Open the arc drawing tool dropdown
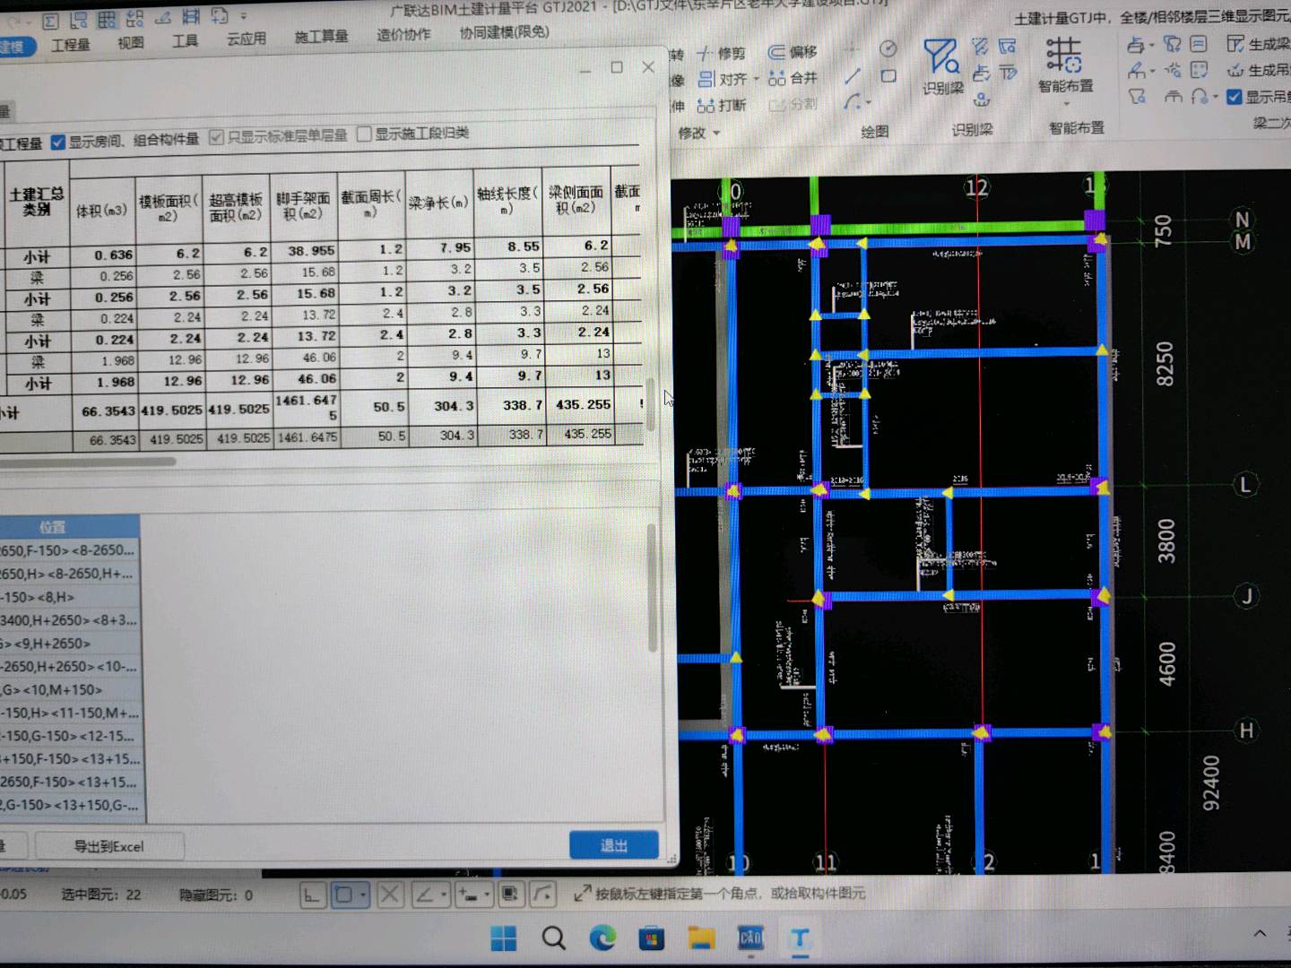 click(x=868, y=103)
